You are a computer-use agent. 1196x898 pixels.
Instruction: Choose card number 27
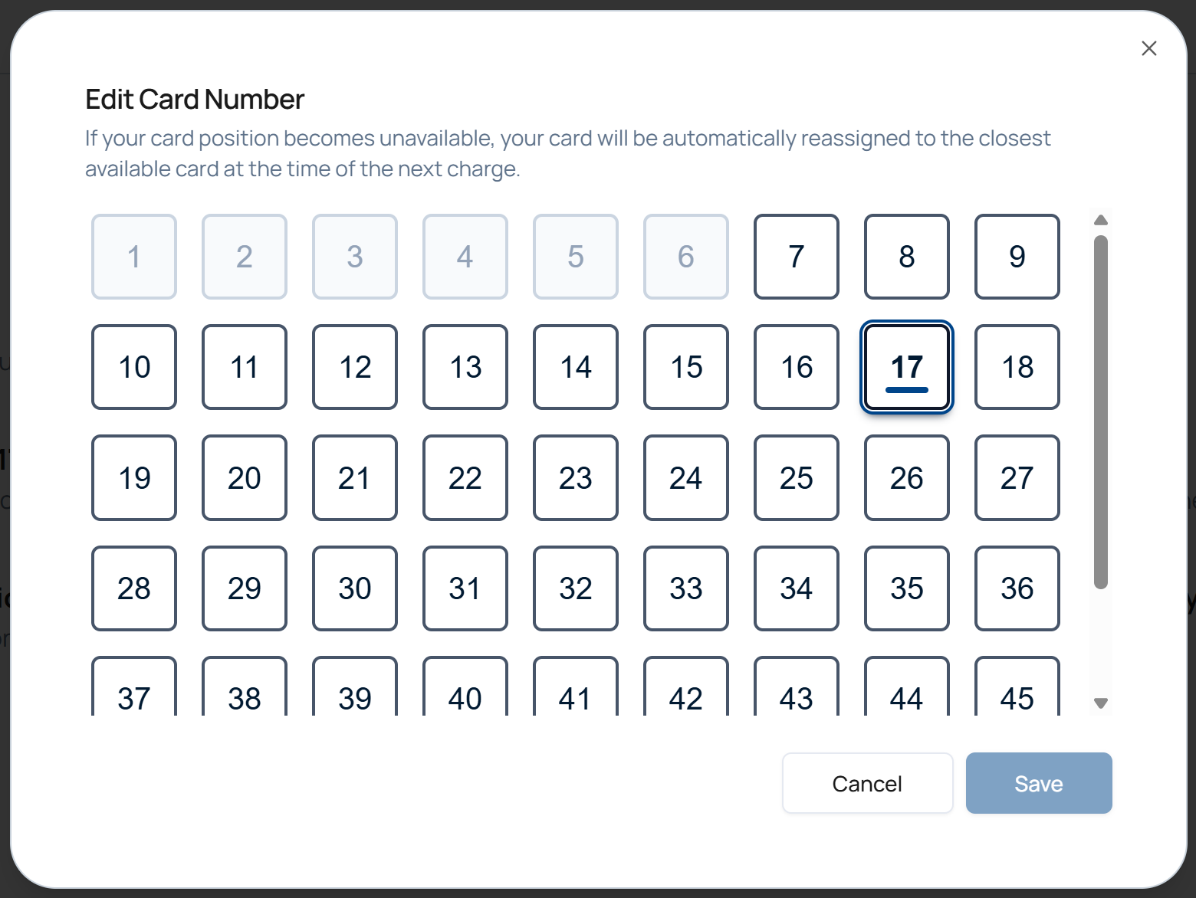point(1017,478)
